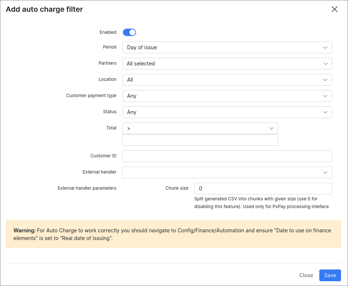
Task: Click the empty Total value field
Action: pyautogui.click(x=200, y=140)
